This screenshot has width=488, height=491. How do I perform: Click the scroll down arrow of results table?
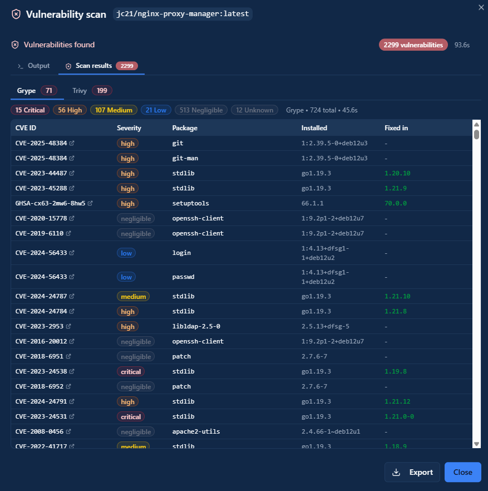point(476,444)
